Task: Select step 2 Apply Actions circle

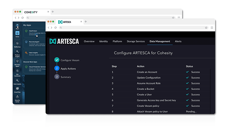Action: click(x=57, y=68)
